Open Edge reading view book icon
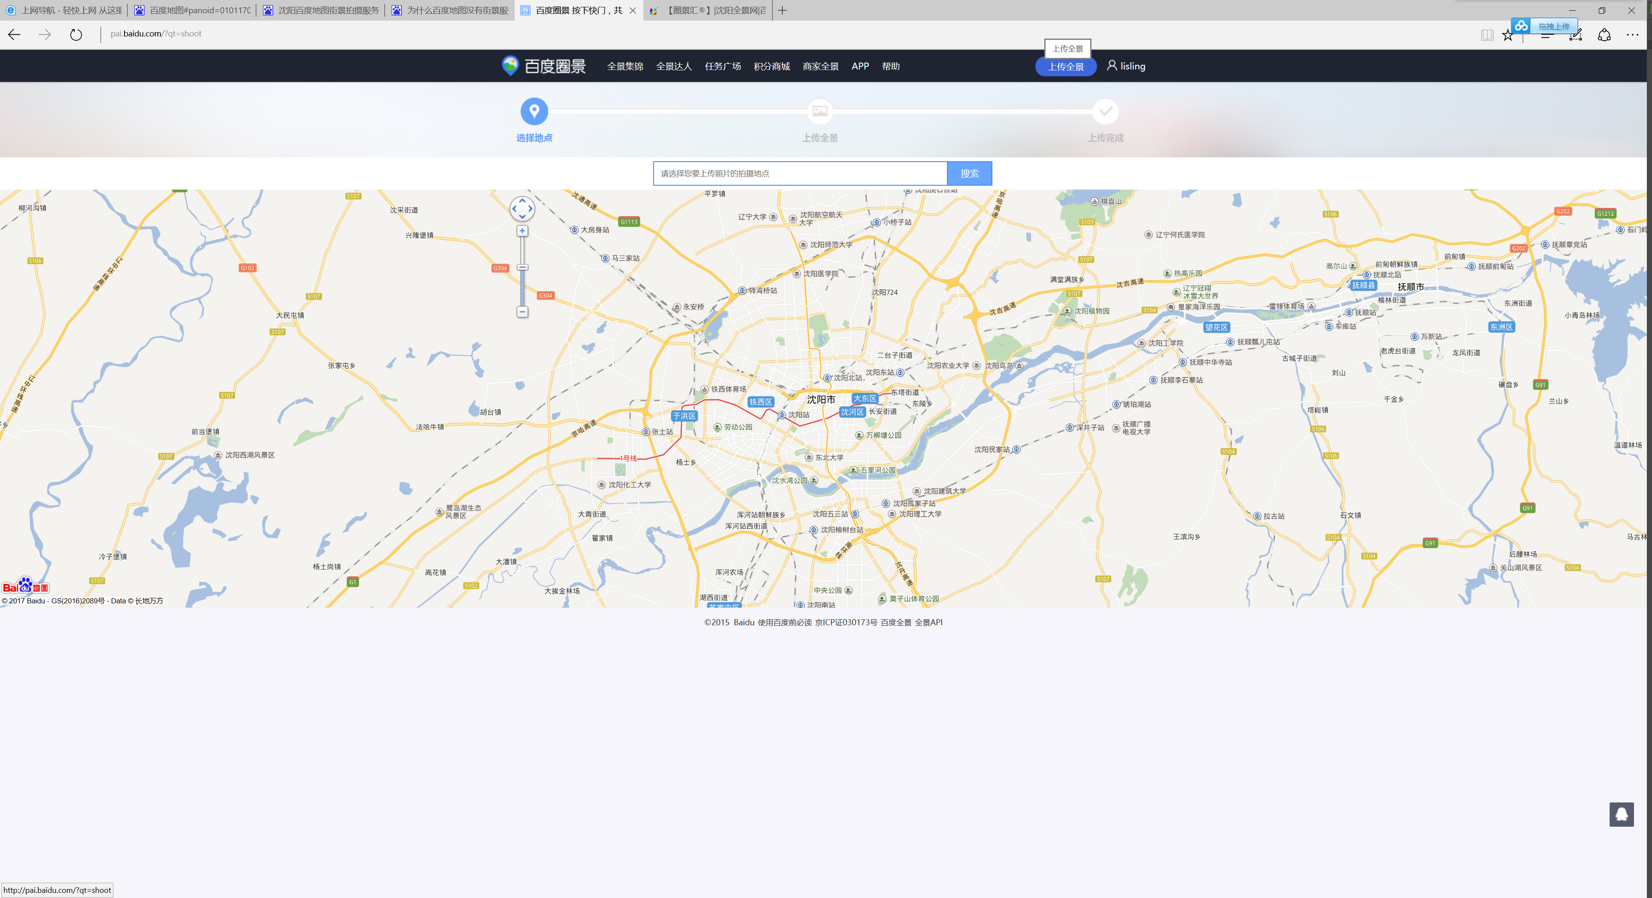Screen dimensions: 1652x898 1487,35
